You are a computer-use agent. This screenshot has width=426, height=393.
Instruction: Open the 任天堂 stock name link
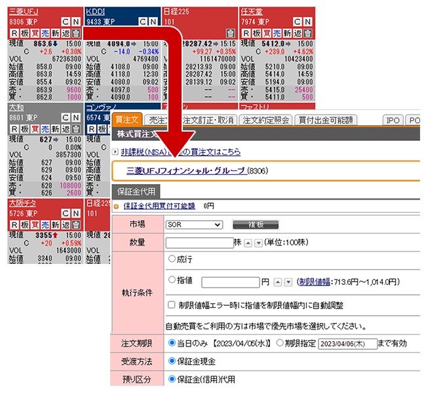tap(252, 12)
